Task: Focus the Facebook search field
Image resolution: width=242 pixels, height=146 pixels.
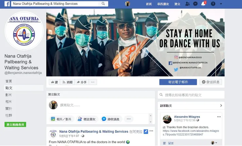Action: tap(55, 4)
